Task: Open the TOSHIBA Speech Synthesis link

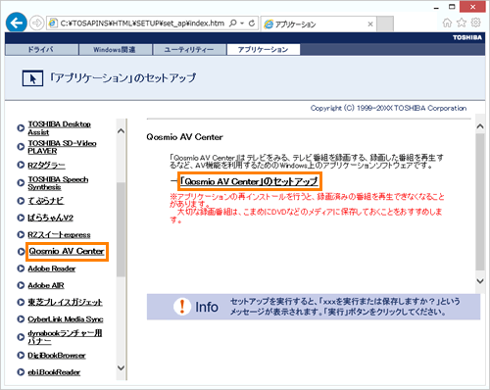Action: 58,183
